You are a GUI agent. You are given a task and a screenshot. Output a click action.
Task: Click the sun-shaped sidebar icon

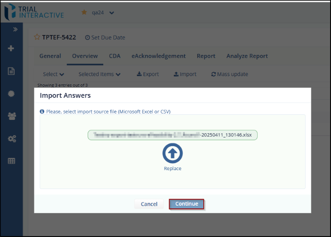pyautogui.click(x=12, y=94)
